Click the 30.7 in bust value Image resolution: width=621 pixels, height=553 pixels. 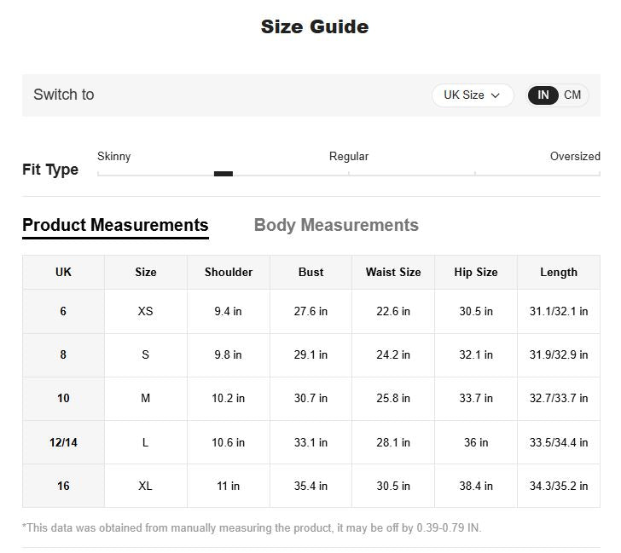tap(311, 399)
